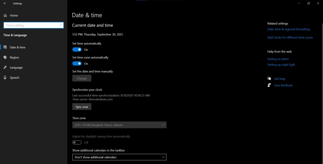The height and width of the screenshot is (164, 323).
Task: Toggle daylight saving time adjustment switch
Action: (77, 142)
